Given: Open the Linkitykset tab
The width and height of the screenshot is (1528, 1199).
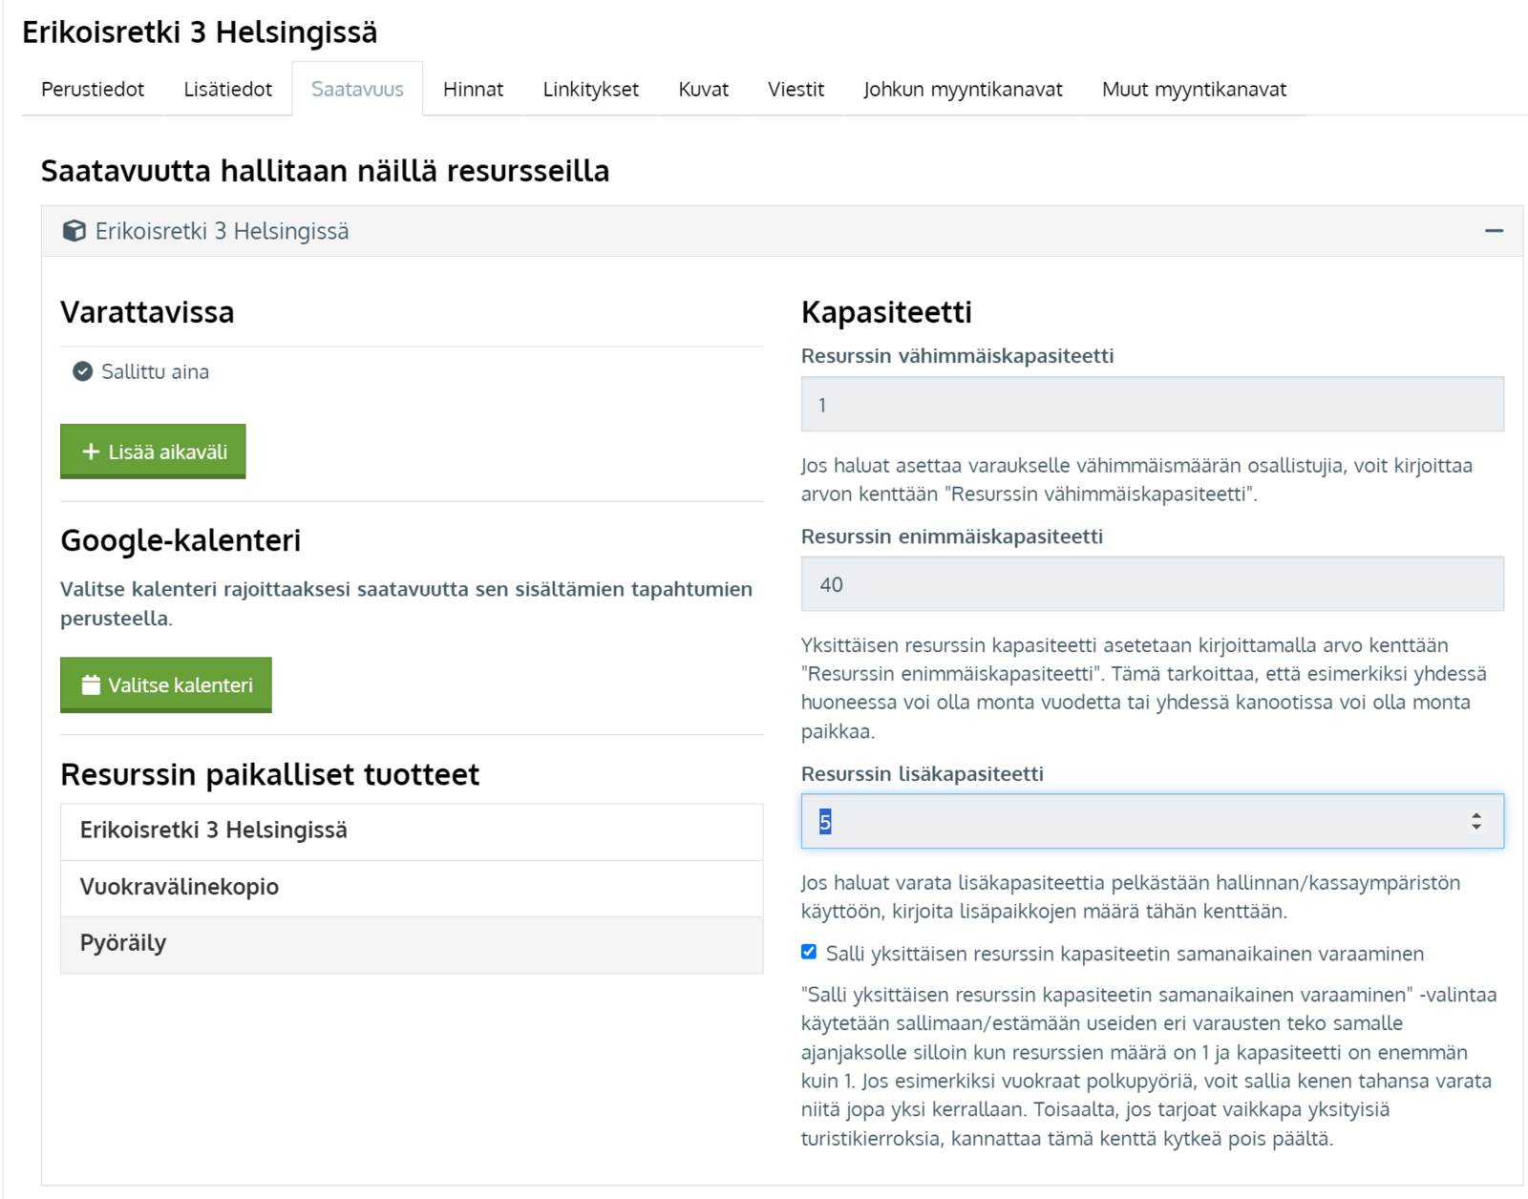Looking at the screenshot, I should tap(590, 89).
